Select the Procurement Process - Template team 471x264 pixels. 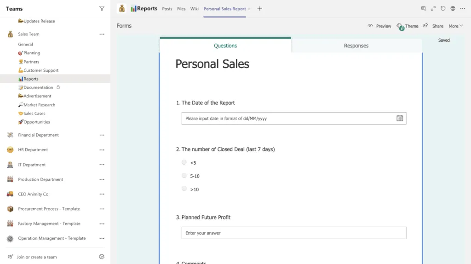pos(49,209)
